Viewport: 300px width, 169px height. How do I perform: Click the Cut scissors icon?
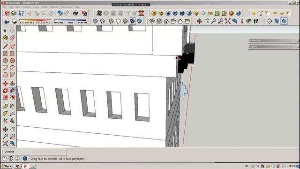click(x=30, y=13)
